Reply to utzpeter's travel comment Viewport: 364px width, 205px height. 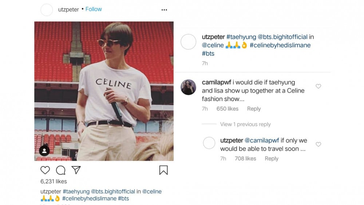272,158
